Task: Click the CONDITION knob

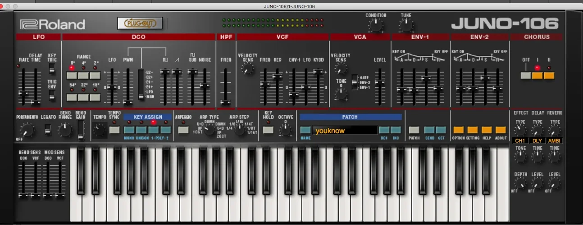Action: [375, 25]
